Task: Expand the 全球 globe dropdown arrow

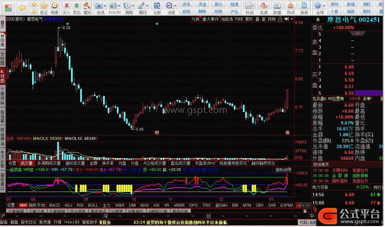Action: pos(324,6)
